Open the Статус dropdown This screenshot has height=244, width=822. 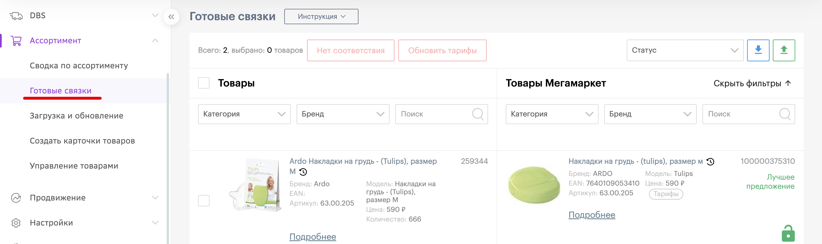[x=685, y=50]
